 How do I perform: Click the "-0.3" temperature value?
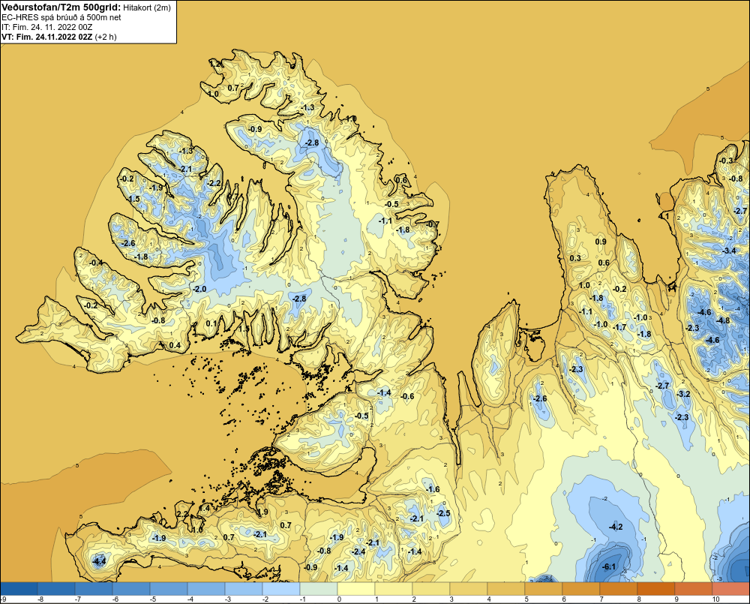(x=726, y=161)
